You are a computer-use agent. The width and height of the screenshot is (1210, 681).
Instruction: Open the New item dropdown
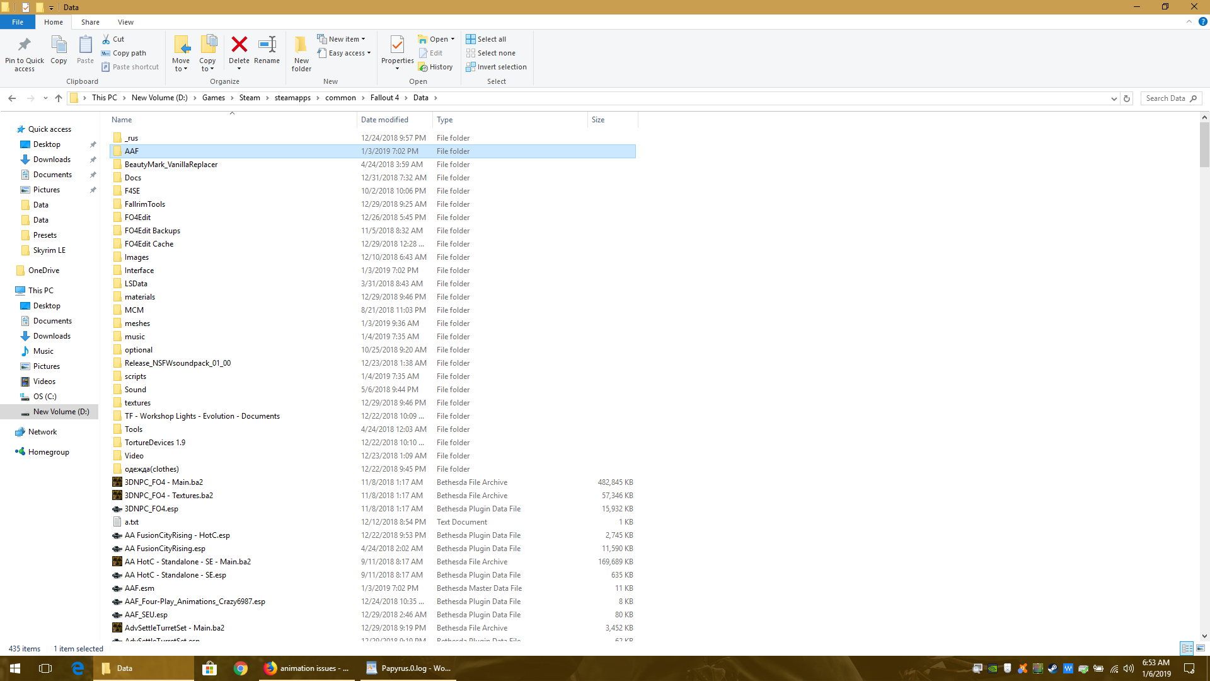point(341,39)
